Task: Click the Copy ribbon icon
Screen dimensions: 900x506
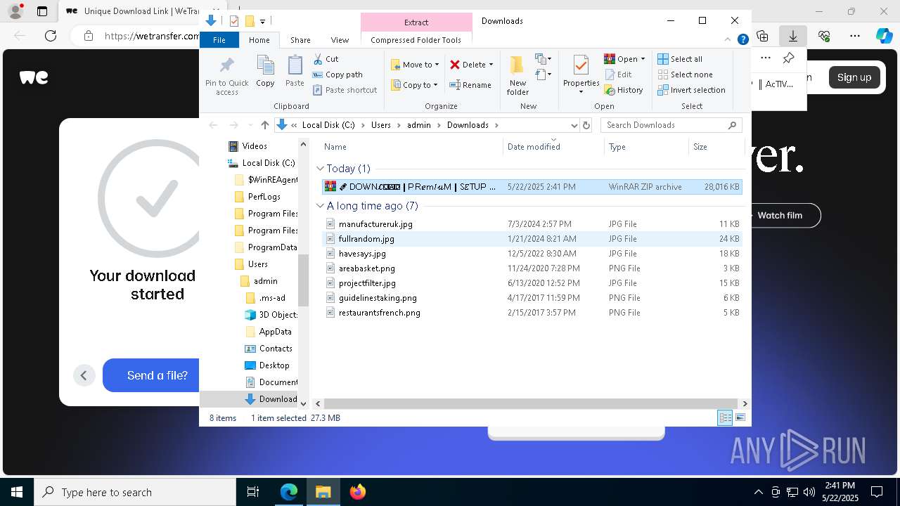Action: pyautogui.click(x=265, y=72)
